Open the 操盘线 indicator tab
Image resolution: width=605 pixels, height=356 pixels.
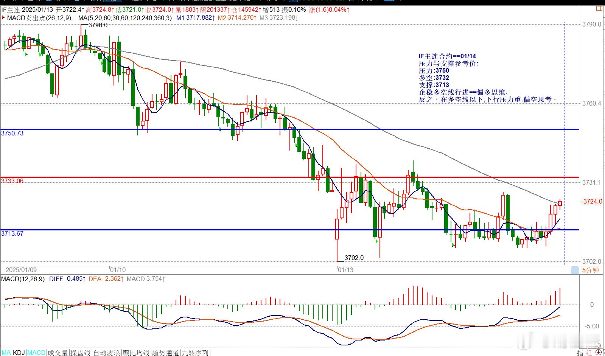[81, 353]
